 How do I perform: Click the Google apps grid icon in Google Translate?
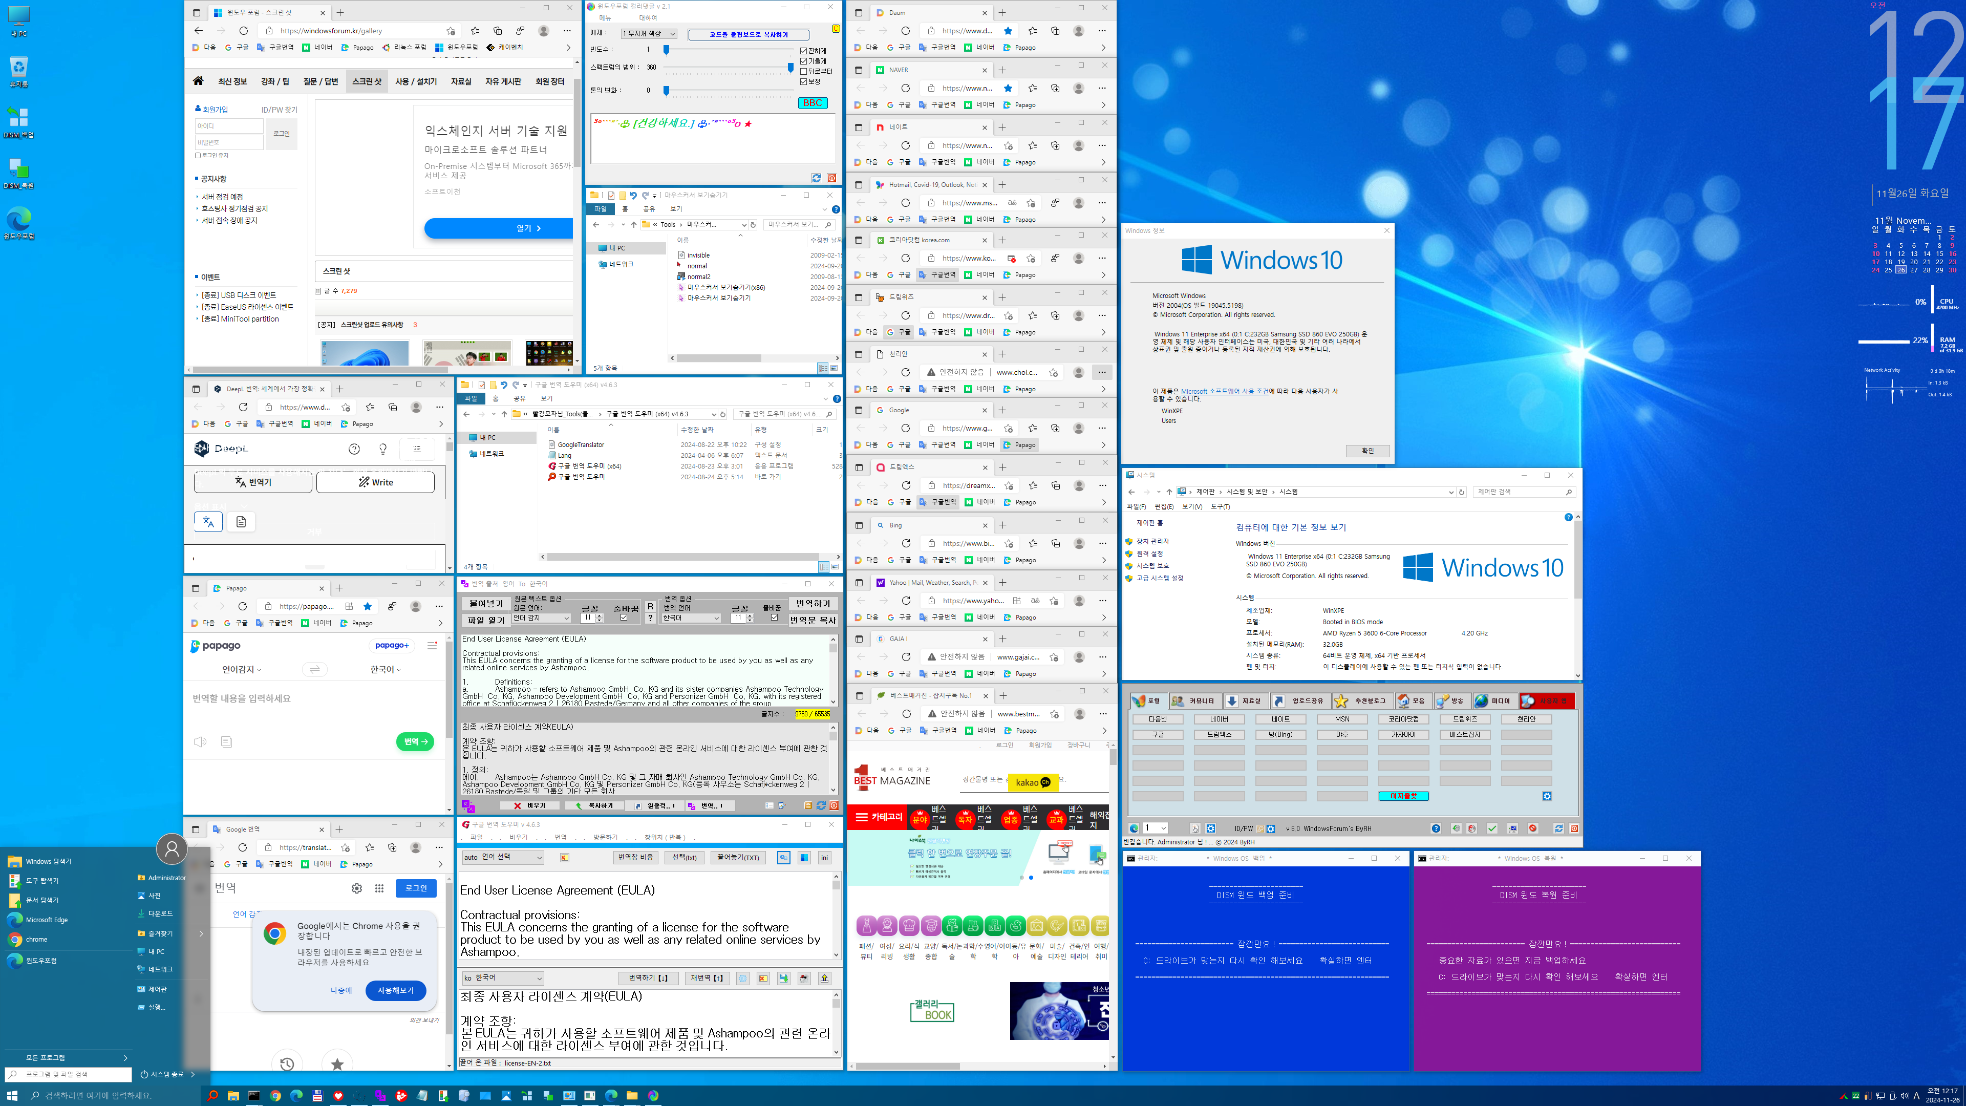379,888
